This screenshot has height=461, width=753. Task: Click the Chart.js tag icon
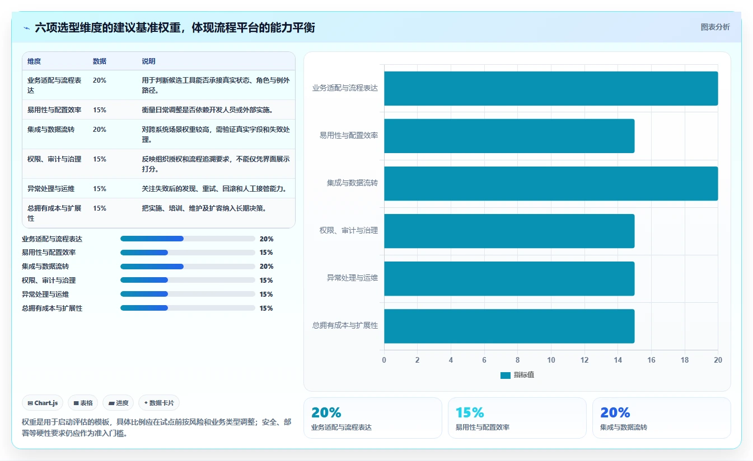[x=30, y=403]
